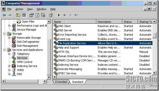
Task: Open the Window menu
Action: (x=41, y=9)
